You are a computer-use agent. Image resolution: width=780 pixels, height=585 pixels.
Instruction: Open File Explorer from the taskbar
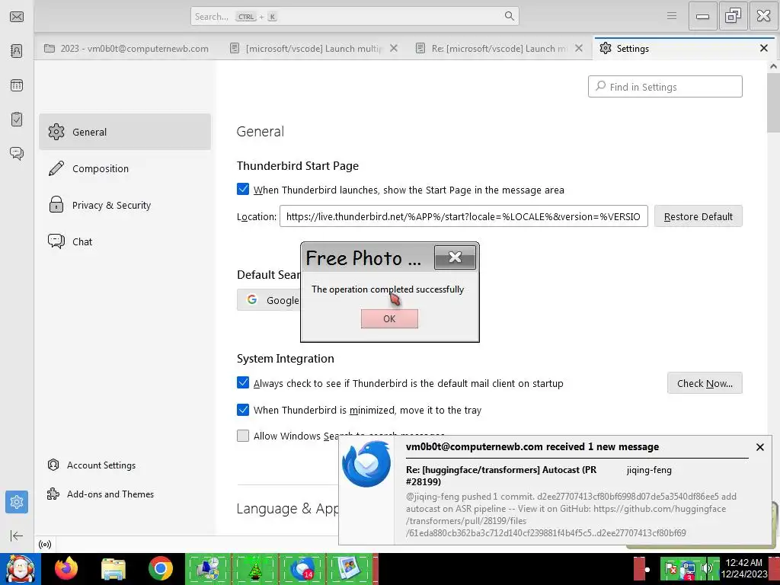(x=113, y=568)
